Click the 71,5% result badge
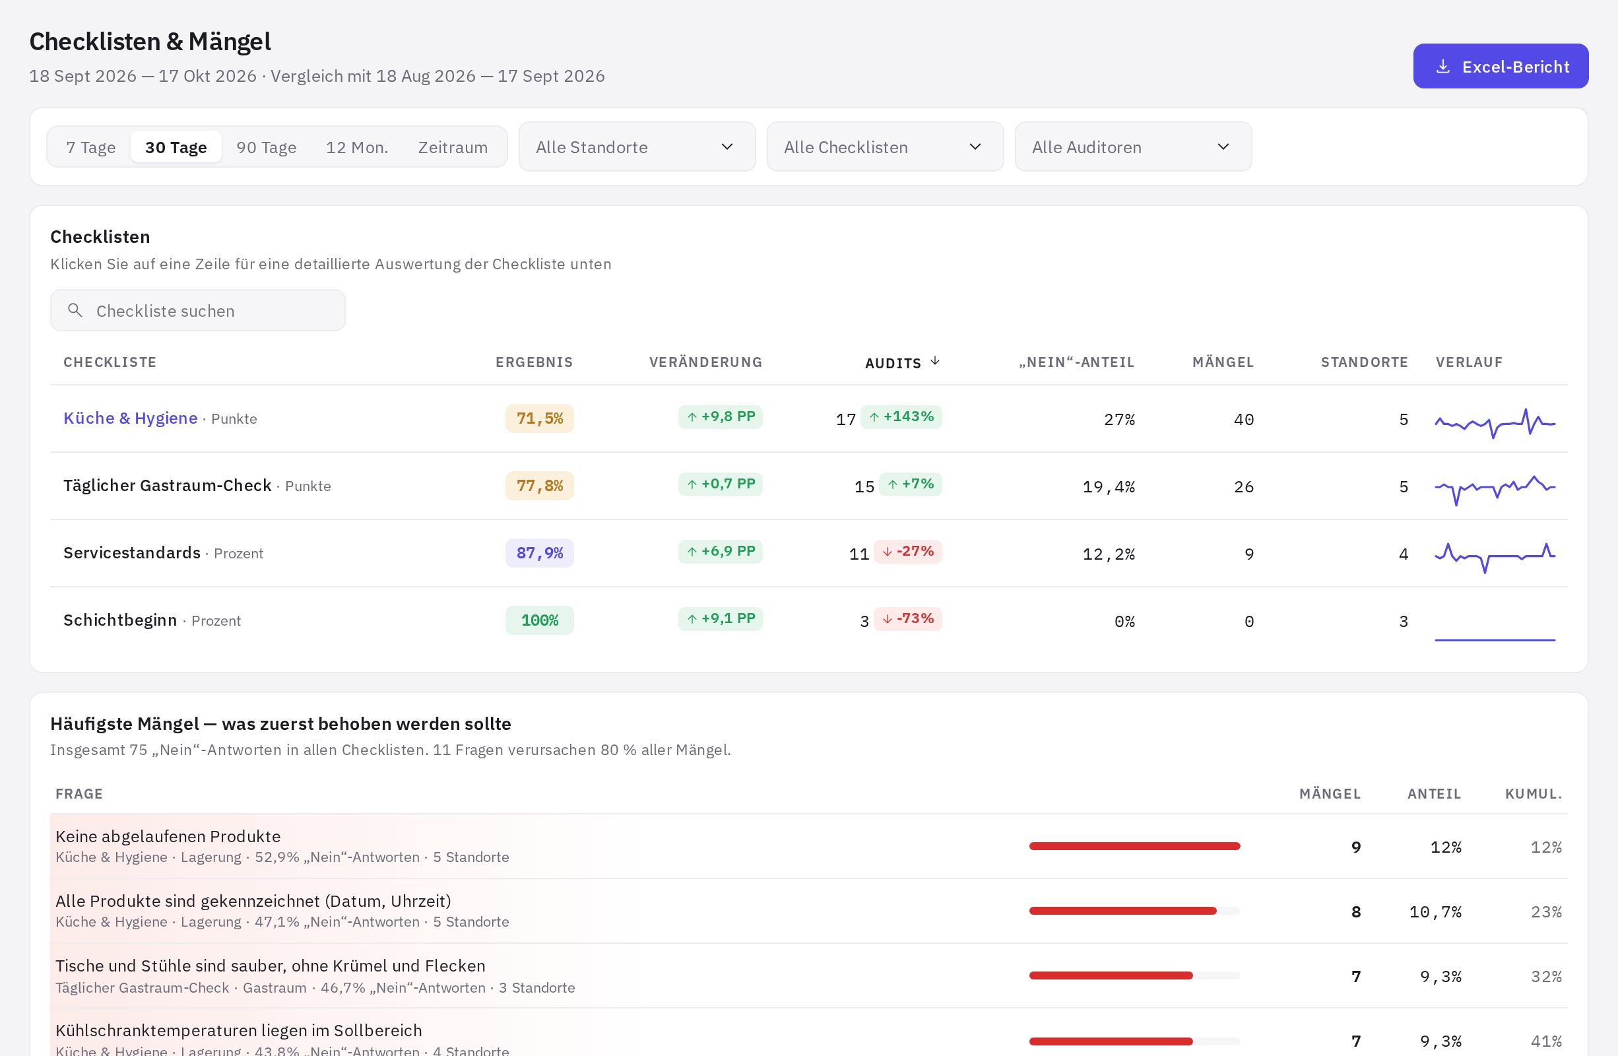The height and width of the screenshot is (1056, 1618). coord(539,418)
